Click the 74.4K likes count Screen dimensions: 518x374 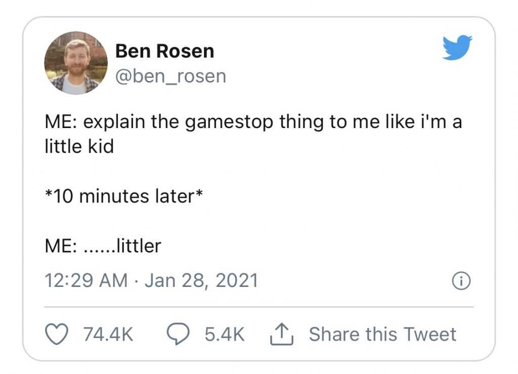tap(109, 334)
